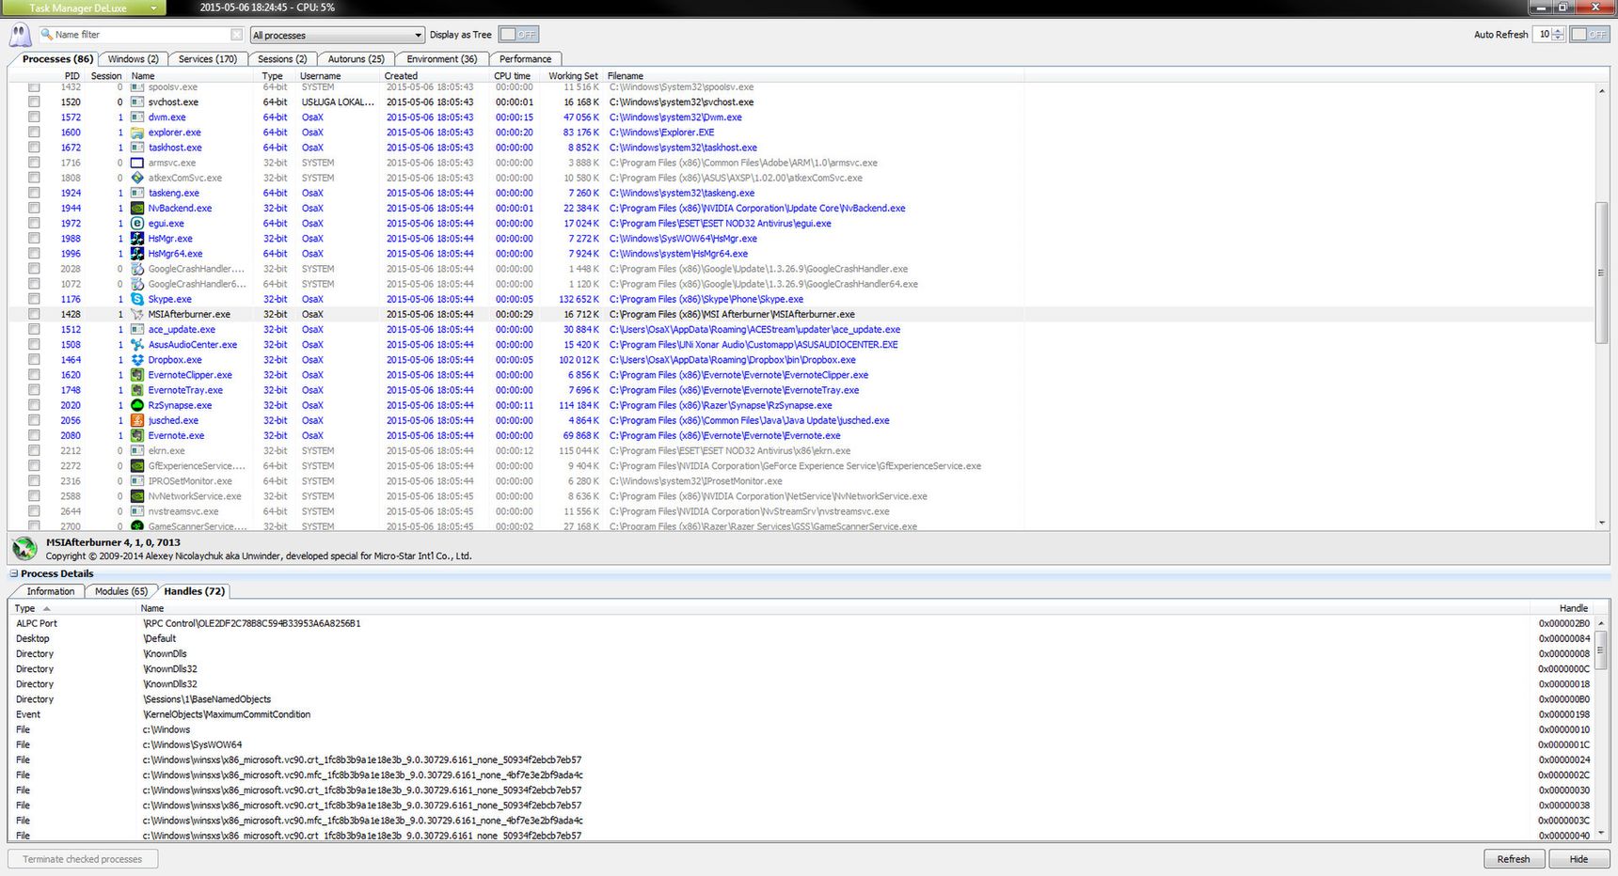Viewport: 1618px width, 876px height.
Task: Click the GfExperienceService.exe icon
Action: click(x=137, y=465)
